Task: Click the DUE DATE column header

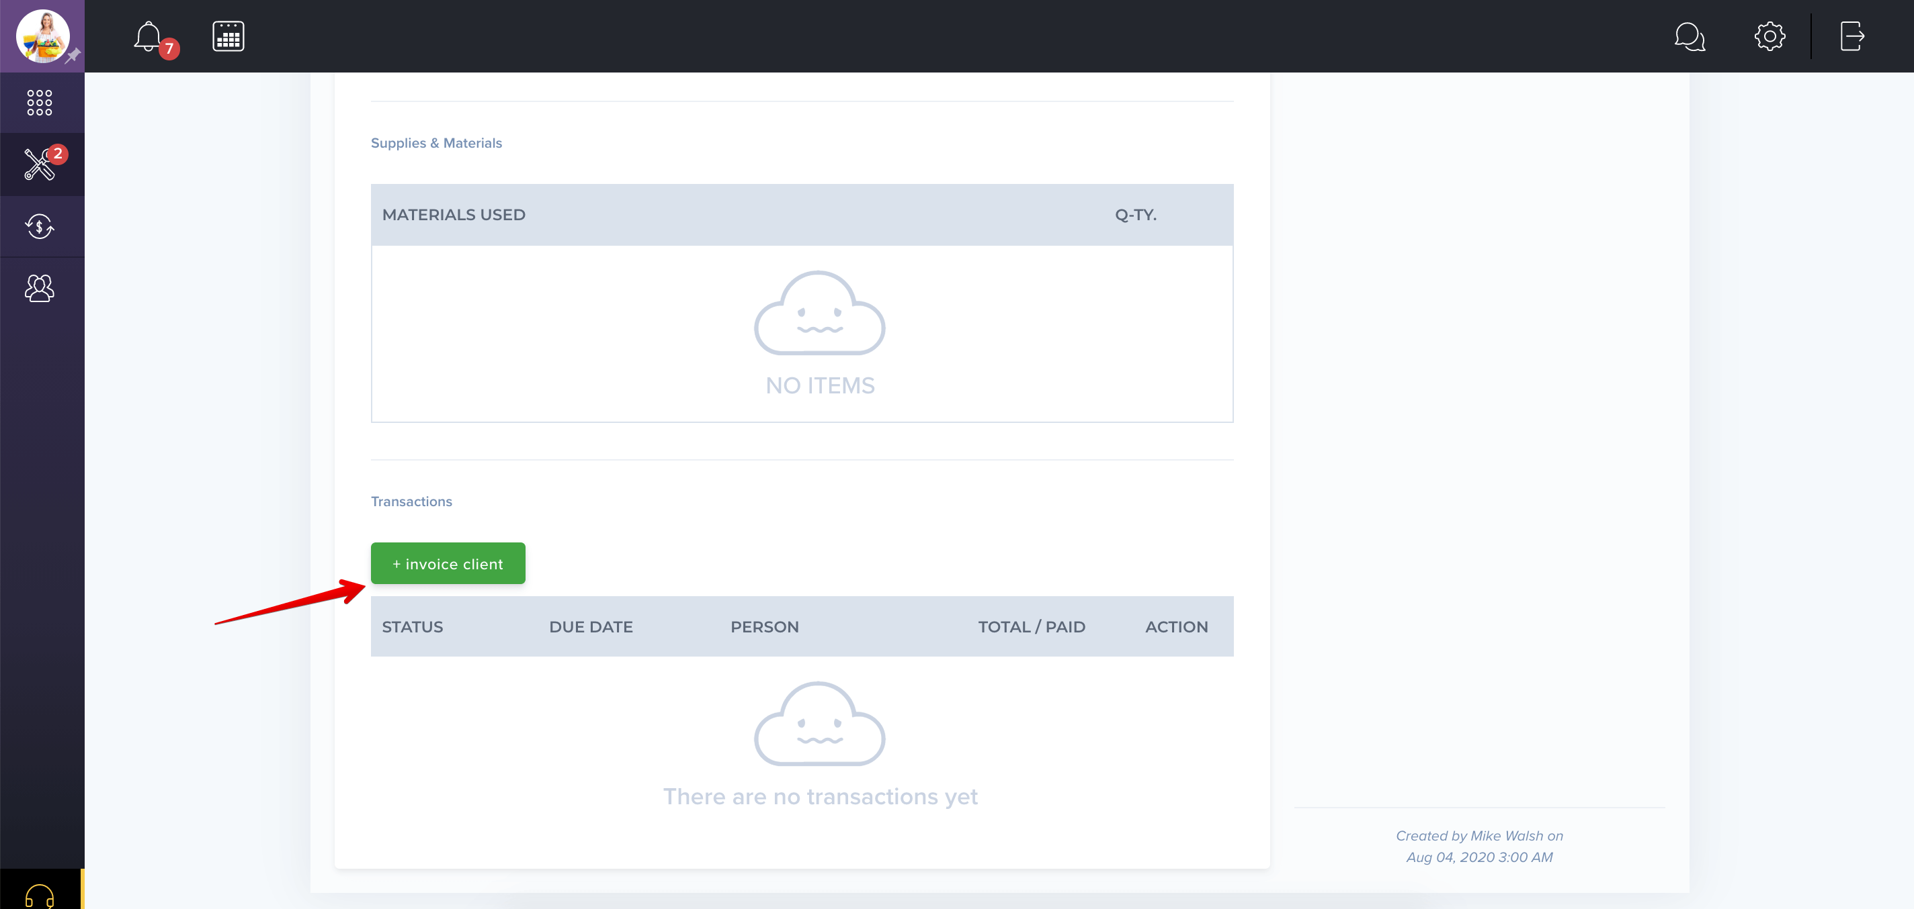Action: click(591, 626)
